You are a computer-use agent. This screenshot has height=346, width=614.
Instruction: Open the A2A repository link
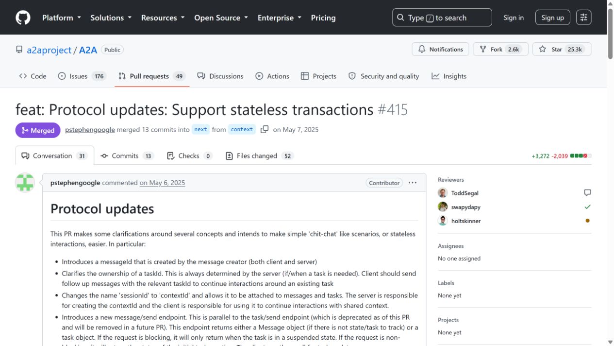point(88,50)
